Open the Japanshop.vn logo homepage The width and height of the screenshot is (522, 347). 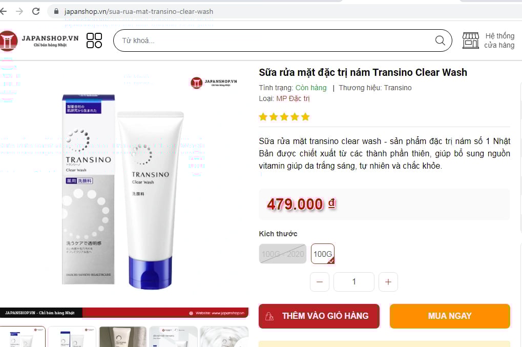[x=39, y=40]
